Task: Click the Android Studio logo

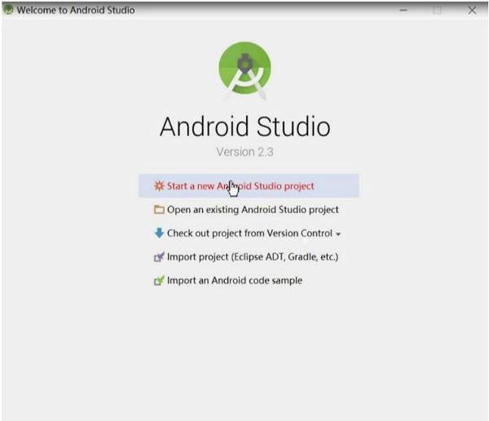Action: tap(244, 69)
